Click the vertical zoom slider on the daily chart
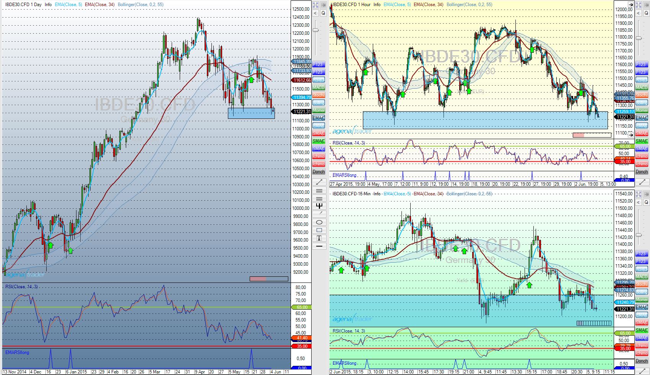Viewport: 650px width, 375px height. pos(316,30)
